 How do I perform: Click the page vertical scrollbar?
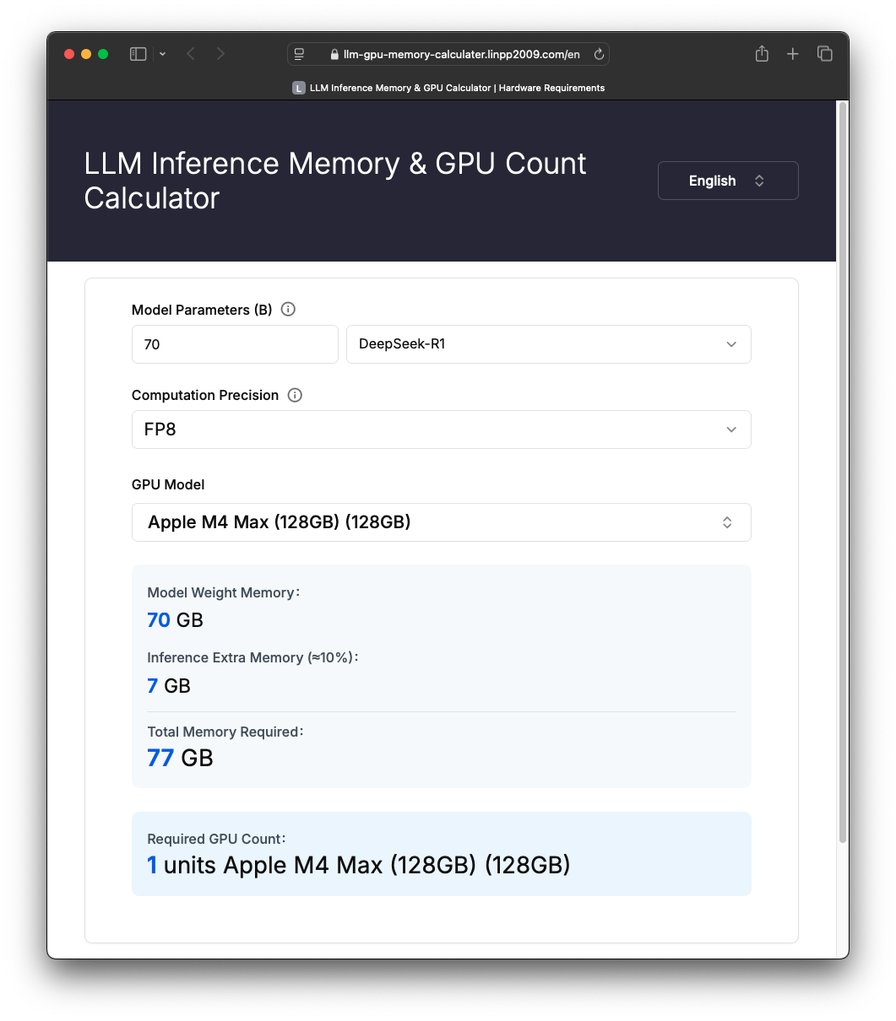(x=842, y=473)
